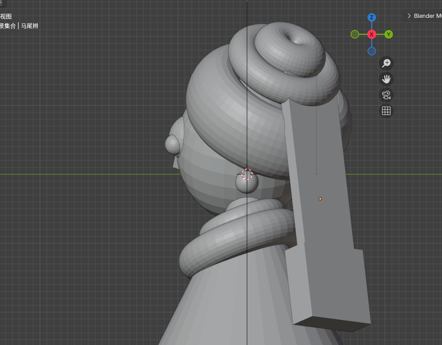Click the green Y handle on navigation gizmo
The width and height of the screenshot is (442, 345).
388,34
